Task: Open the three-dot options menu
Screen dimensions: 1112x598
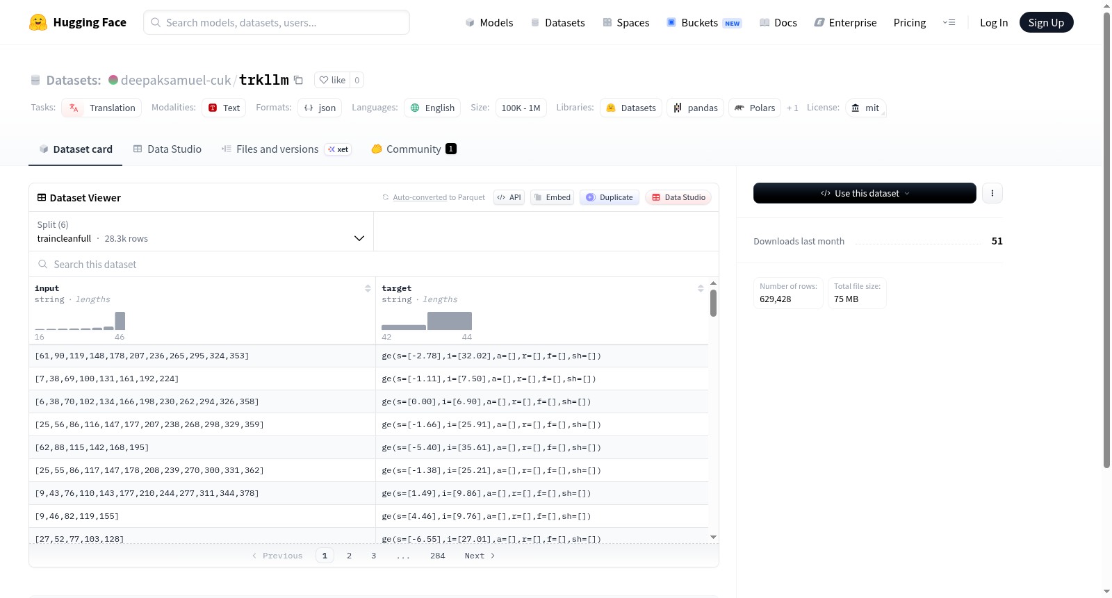Action: click(992, 193)
